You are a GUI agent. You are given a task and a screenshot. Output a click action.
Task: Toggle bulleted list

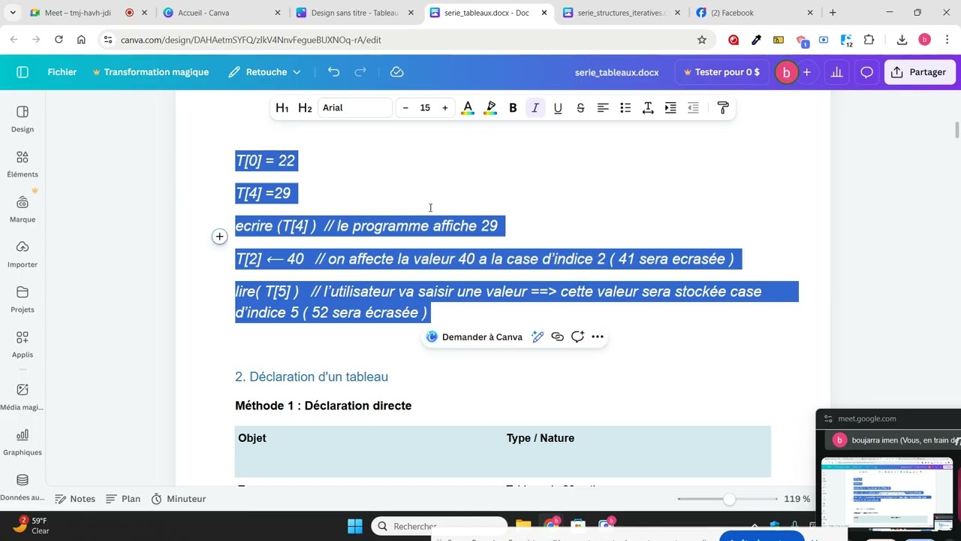(625, 108)
